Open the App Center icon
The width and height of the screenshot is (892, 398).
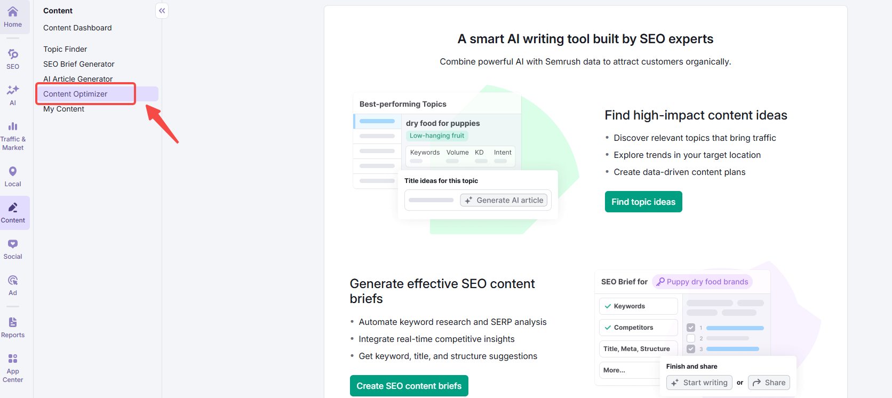13,368
